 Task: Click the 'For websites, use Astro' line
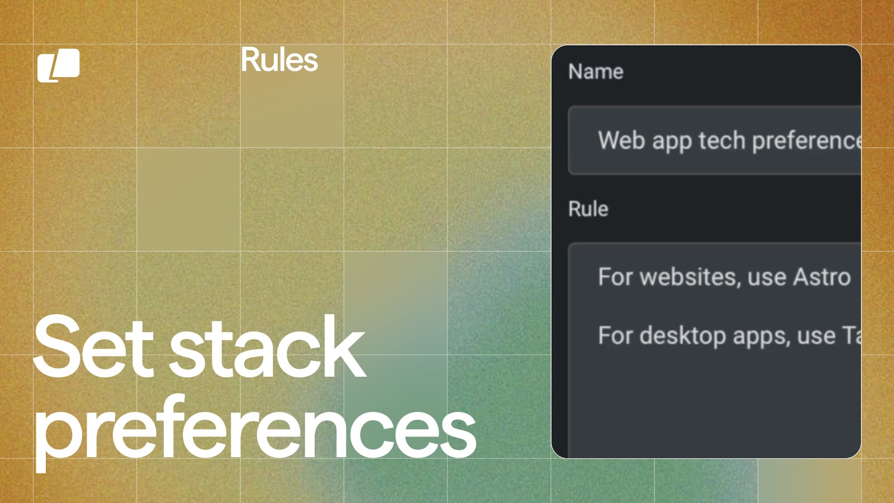click(724, 277)
